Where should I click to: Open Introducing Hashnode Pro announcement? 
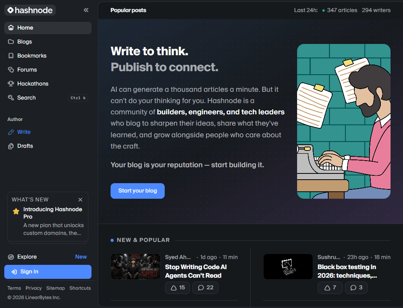pyautogui.click(x=53, y=213)
